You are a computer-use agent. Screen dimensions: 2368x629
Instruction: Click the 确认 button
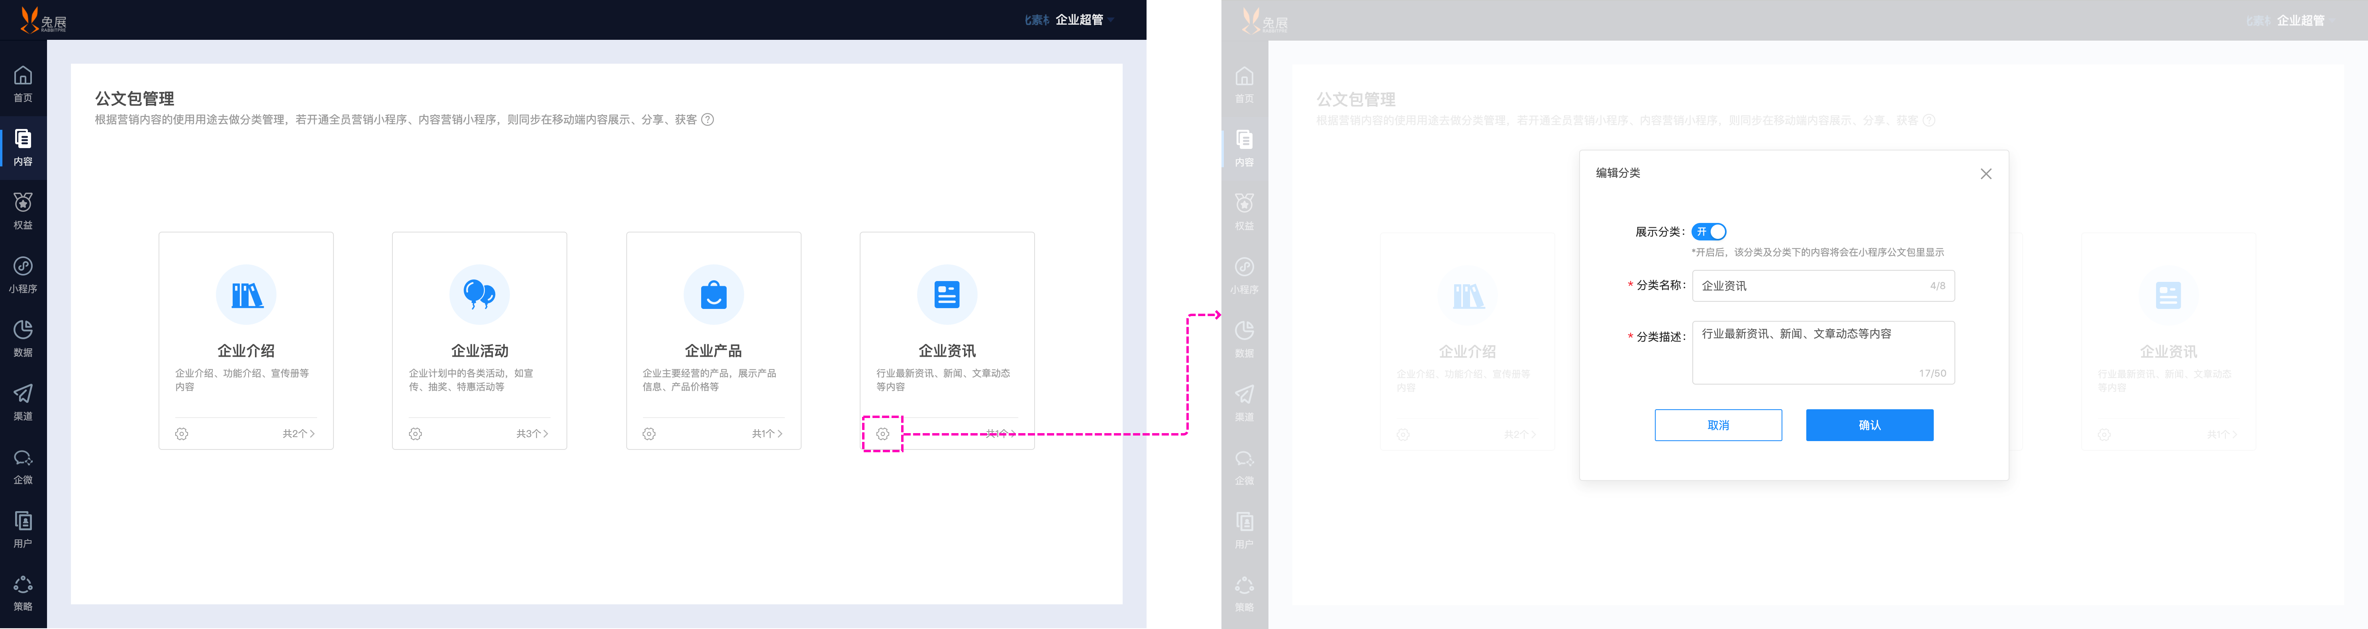point(1870,425)
